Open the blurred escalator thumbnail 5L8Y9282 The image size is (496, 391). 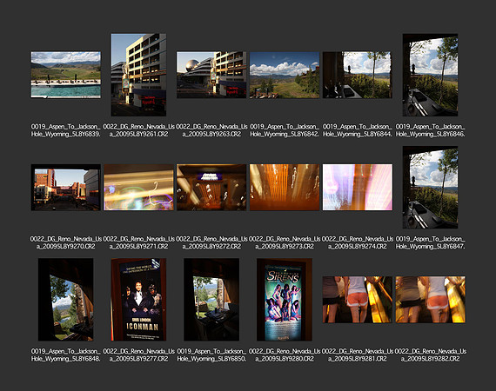click(430, 300)
